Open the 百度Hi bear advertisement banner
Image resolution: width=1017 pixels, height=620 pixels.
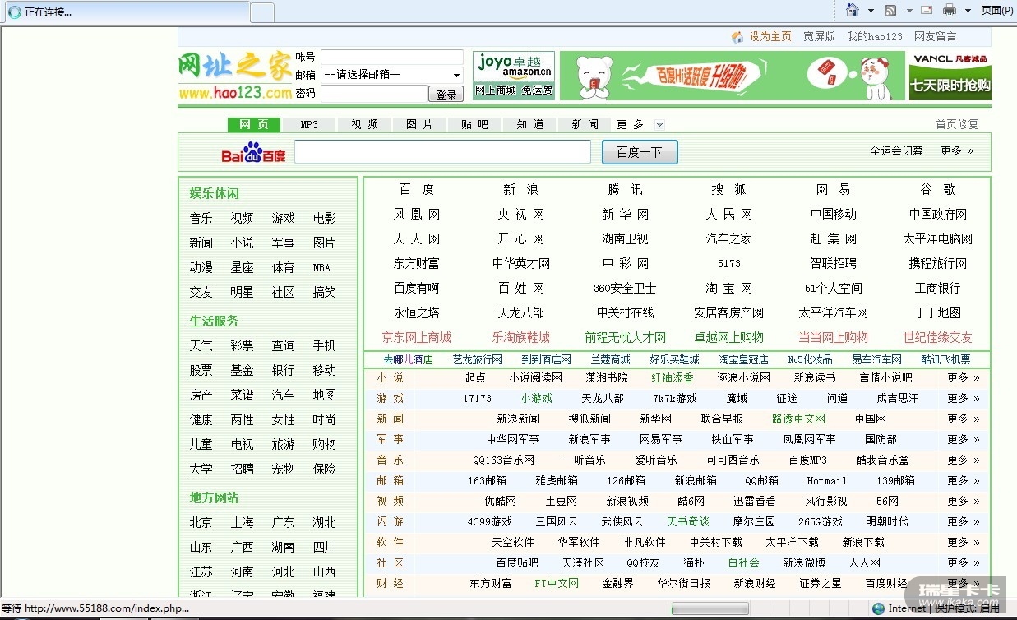(732, 76)
